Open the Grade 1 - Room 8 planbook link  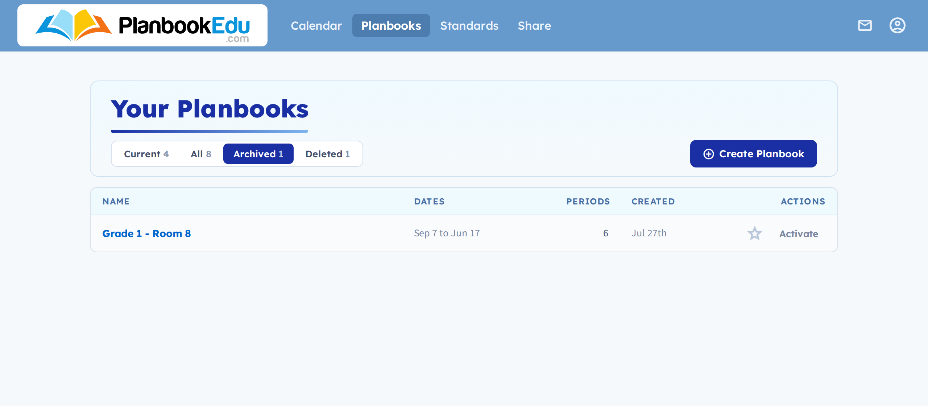146,233
